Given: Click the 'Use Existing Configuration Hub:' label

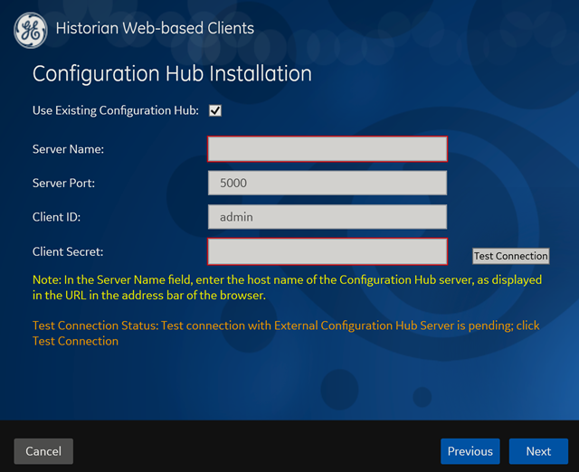Looking at the screenshot, I should tap(116, 110).
